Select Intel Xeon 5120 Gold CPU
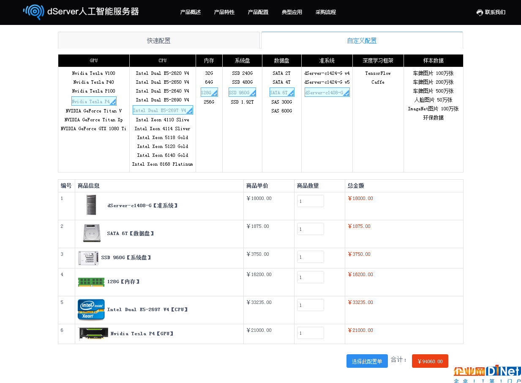This screenshot has width=521, height=383. coord(163,146)
